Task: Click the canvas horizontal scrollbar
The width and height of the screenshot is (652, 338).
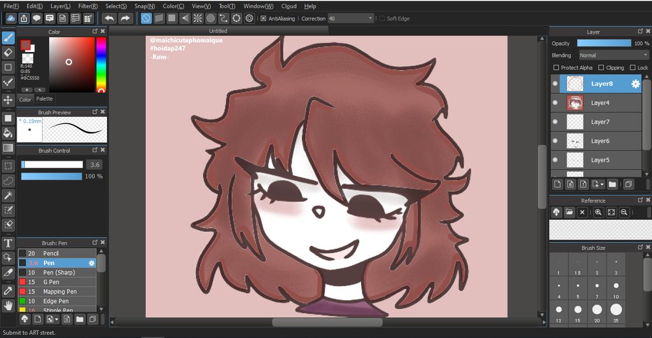Action: click(x=327, y=322)
